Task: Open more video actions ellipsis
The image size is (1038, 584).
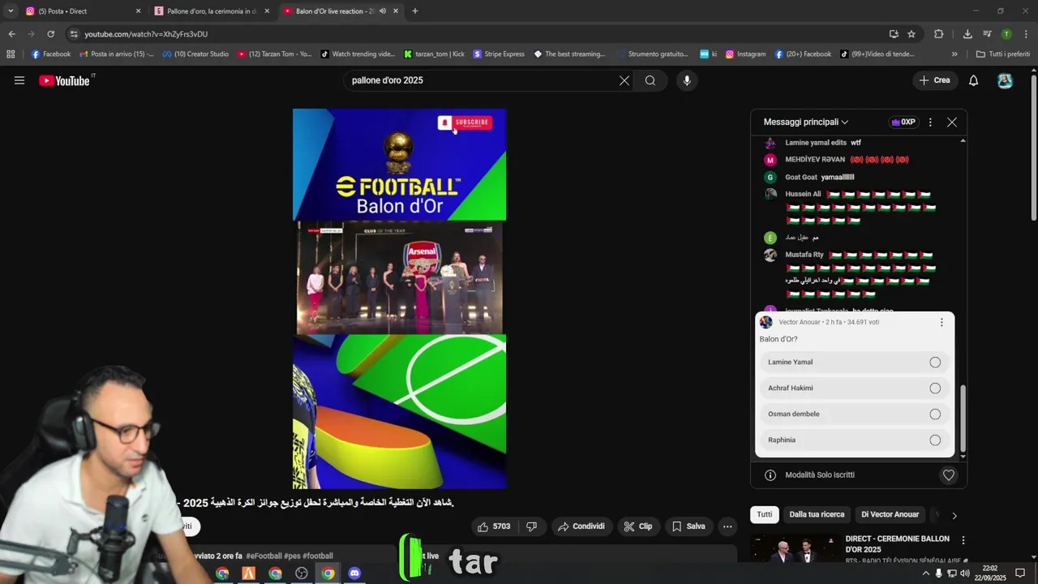Action: click(727, 526)
